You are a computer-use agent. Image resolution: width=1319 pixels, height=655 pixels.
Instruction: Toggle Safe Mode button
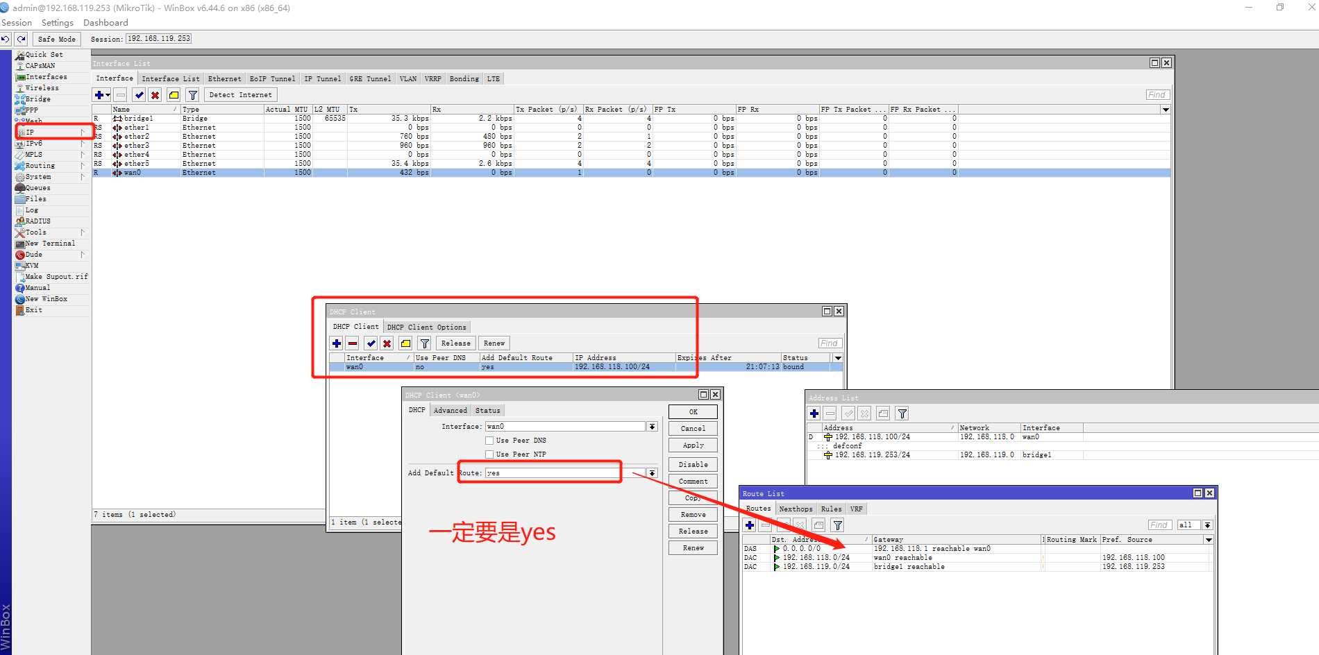click(x=56, y=40)
